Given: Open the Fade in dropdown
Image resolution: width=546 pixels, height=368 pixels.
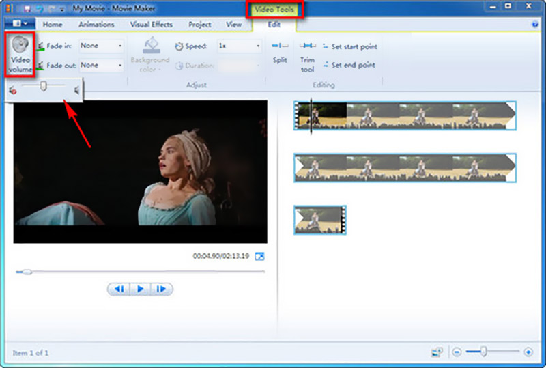Looking at the screenshot, I should tap(102, 46).
